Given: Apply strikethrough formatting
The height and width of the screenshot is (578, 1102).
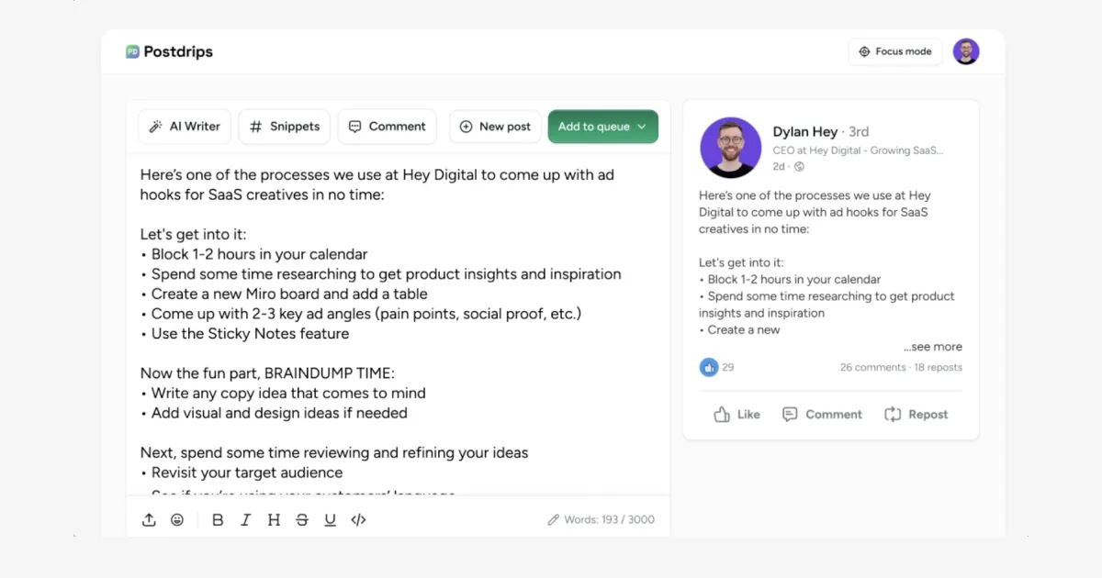Looking at the screenshot, I should click(302, 519).
